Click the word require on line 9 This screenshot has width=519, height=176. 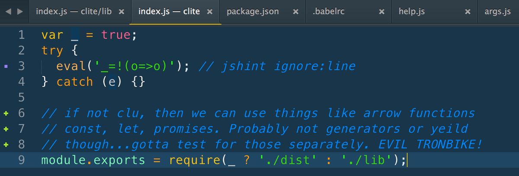195,160
